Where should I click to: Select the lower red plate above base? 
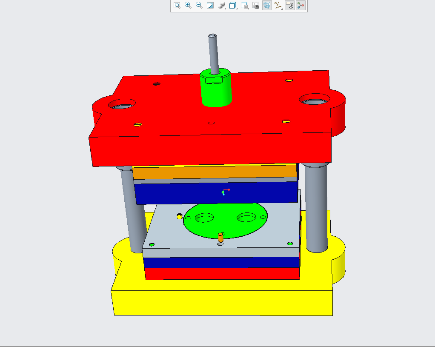(222, 274)
